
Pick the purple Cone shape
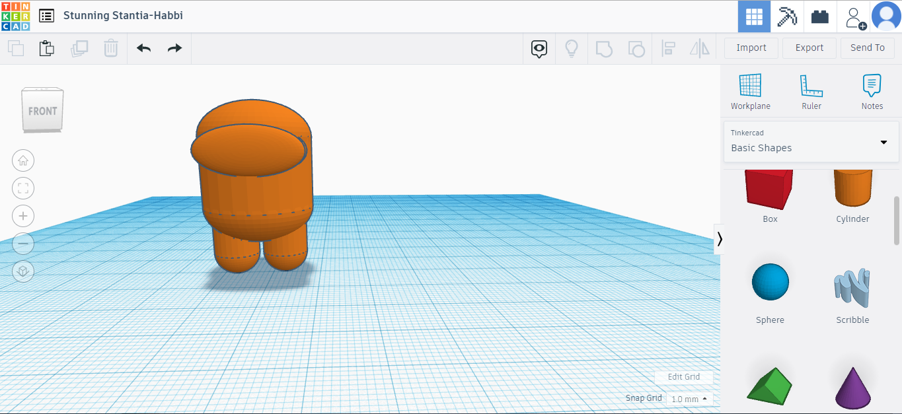[x=853, y=387]
